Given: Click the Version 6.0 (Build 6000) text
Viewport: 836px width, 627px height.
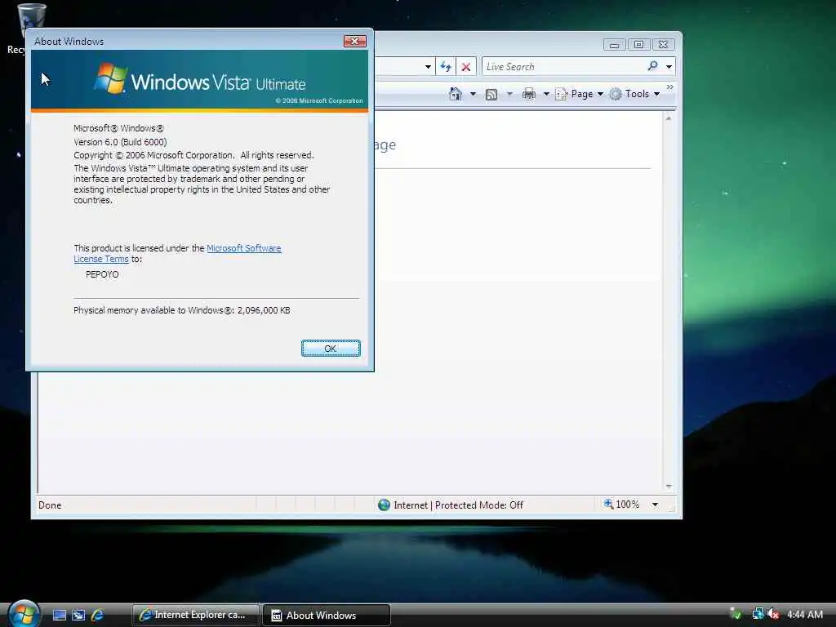Looking at the screenshot, I should pyautogui.click(x=120, y=142).
